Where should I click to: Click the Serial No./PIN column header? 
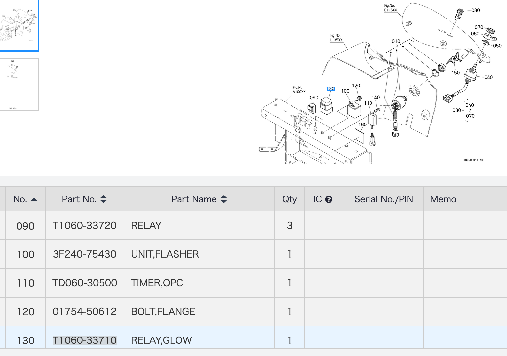[x=384, y=199]
